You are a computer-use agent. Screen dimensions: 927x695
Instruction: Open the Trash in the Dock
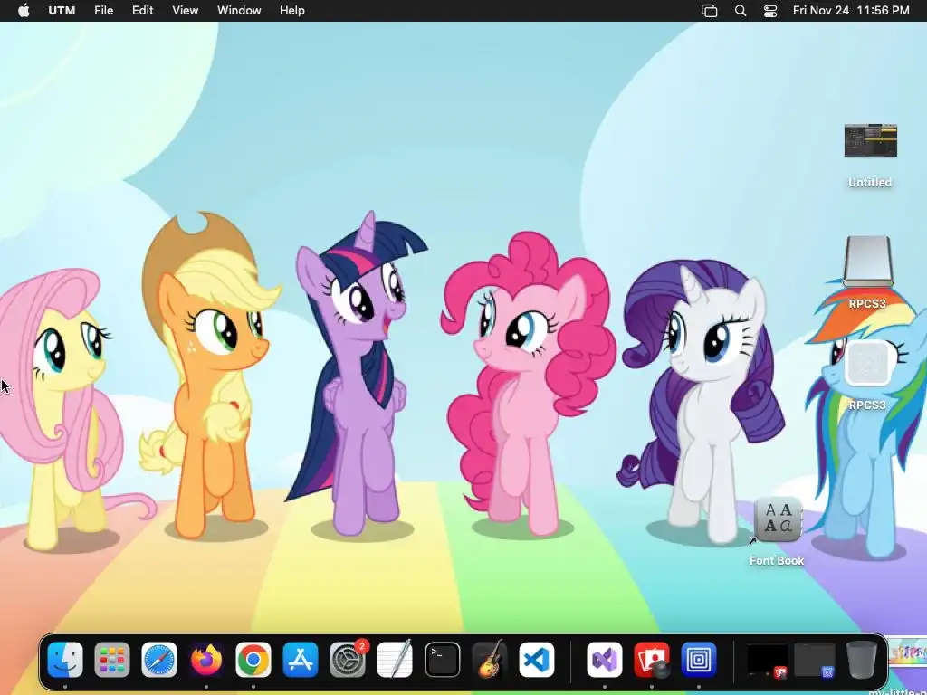coord(862,660)
